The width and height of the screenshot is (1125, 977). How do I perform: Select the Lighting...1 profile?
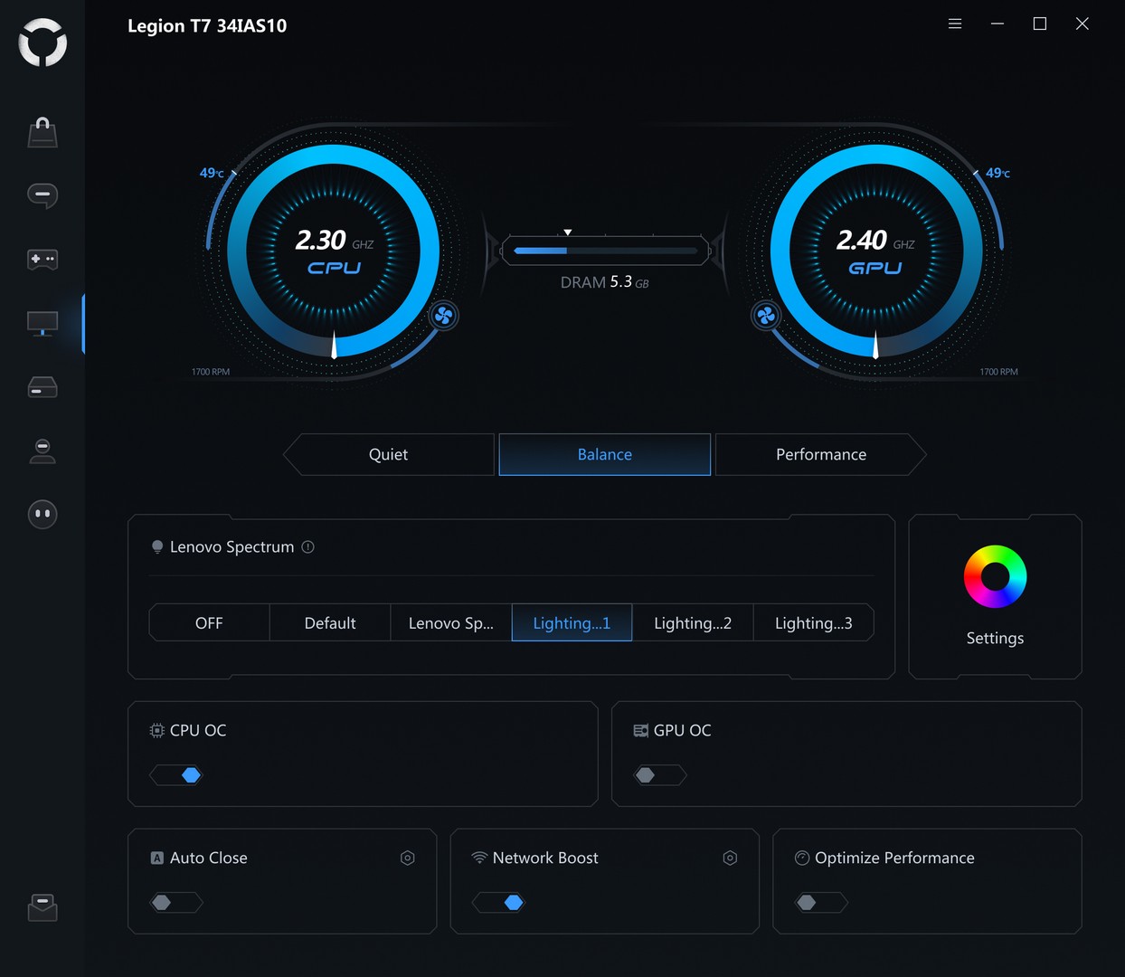click(572, 622)
